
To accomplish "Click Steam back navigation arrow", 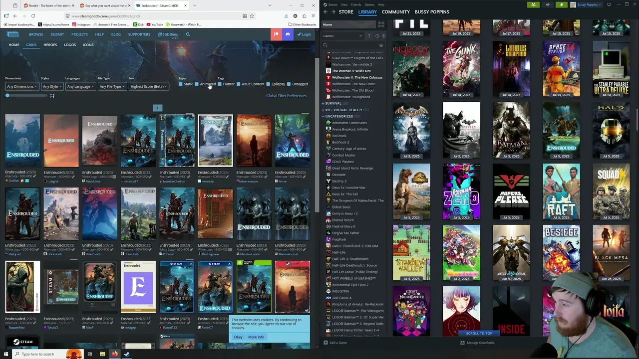I will [x=325, y=11].
